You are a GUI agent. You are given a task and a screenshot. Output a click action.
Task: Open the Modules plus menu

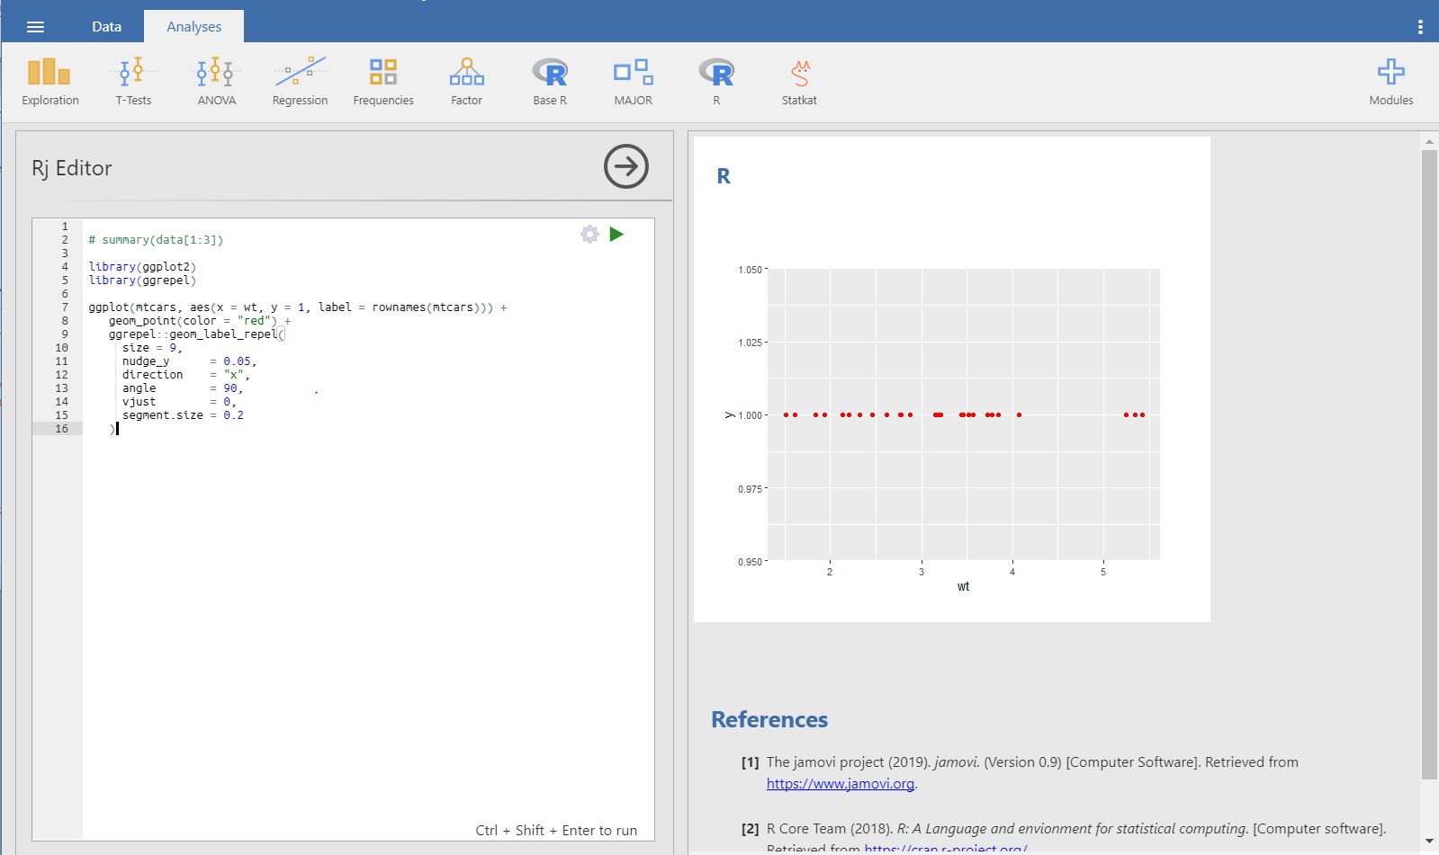pyautogui.click(x=1390, y=83)
